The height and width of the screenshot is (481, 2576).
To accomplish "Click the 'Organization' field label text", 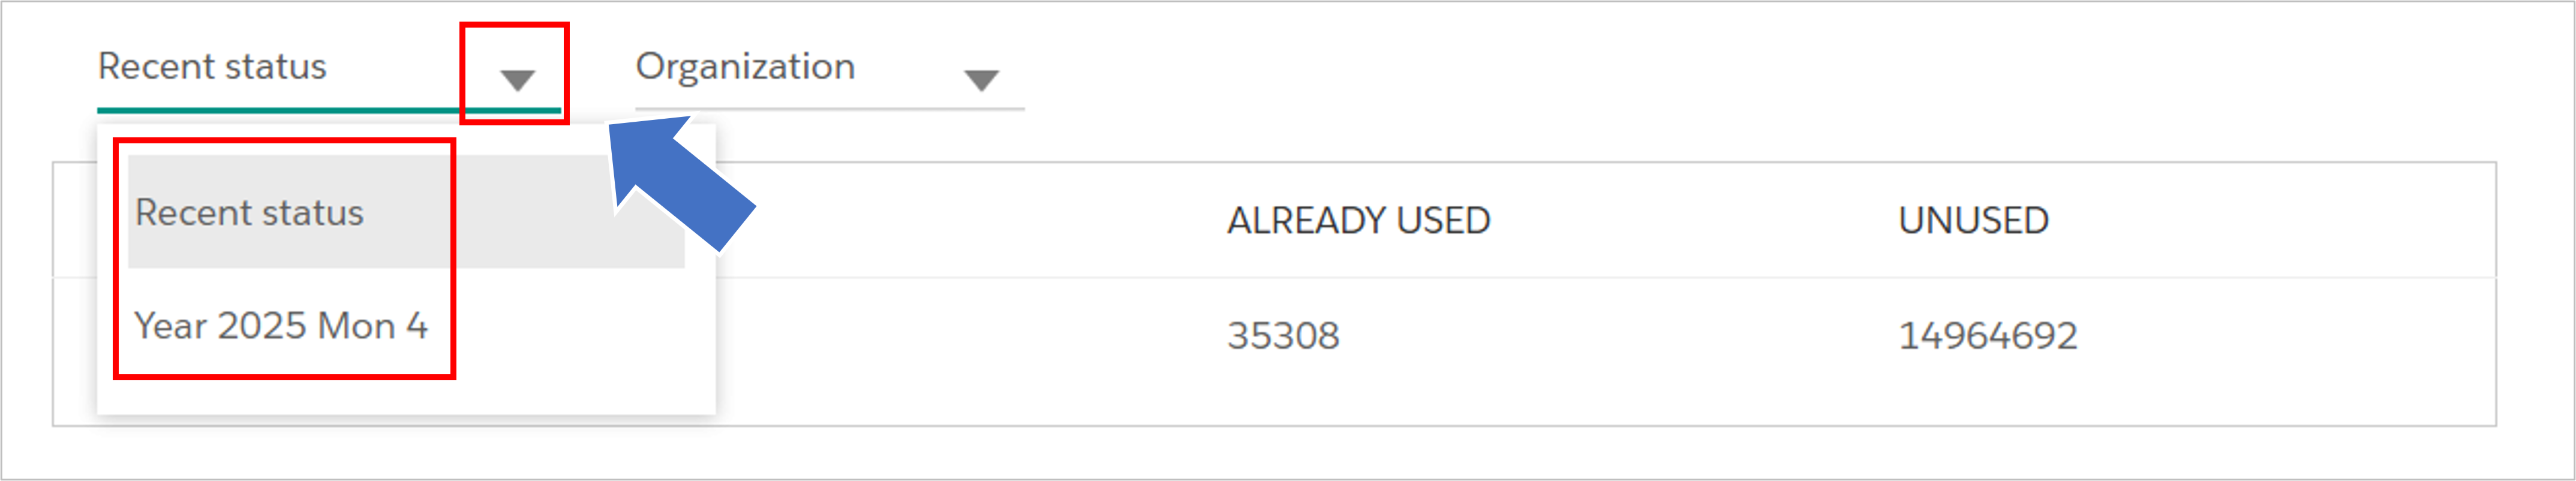I will coord(745,67).
